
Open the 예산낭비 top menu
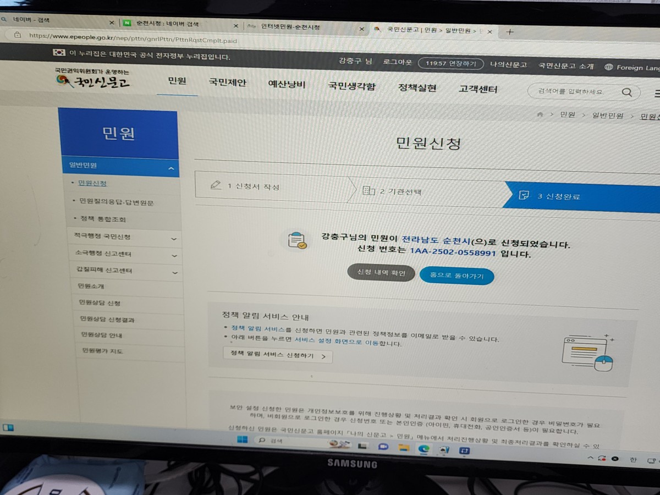(286, 85)
